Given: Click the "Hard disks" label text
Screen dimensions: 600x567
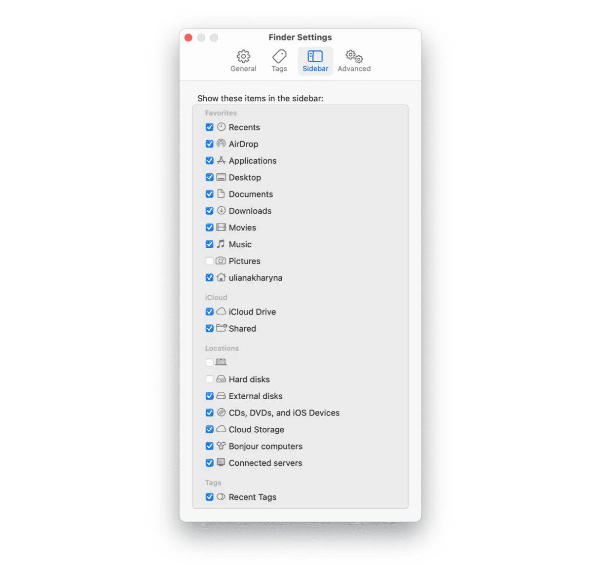Looking at the screenshot, I should click(x=249, y=379).
